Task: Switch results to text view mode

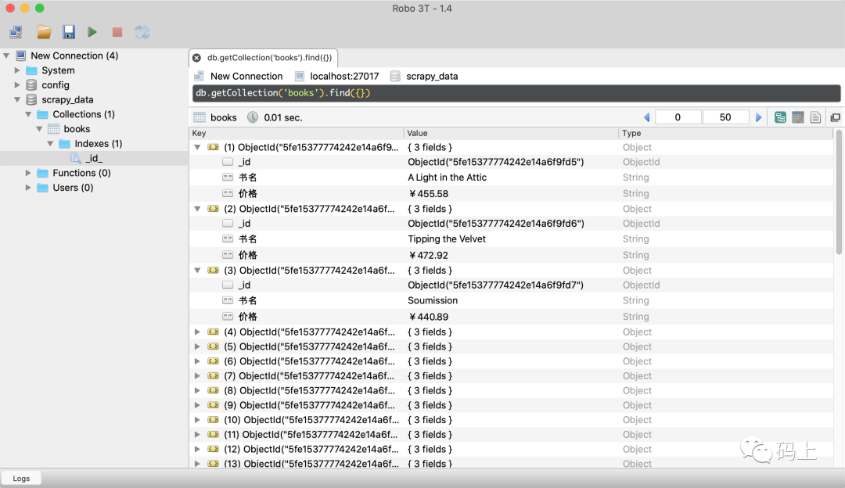Action: click(x=815, y=117)
